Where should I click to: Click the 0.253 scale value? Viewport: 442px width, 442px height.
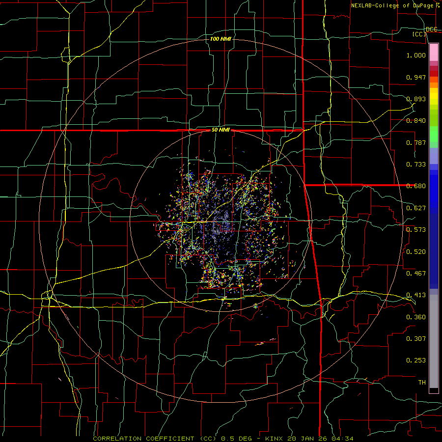pyautogui.click(x=416, y=360)
